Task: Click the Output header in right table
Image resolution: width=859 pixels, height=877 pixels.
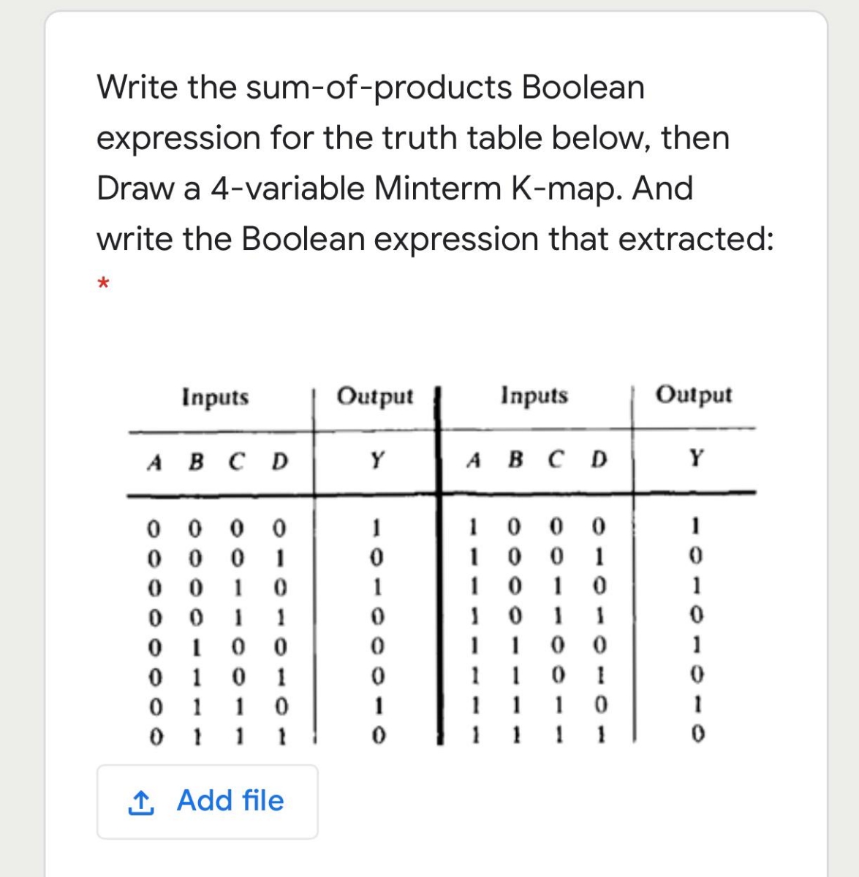Action: tap(695, 395)
